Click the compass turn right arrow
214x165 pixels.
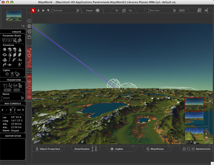pos(23,110)
